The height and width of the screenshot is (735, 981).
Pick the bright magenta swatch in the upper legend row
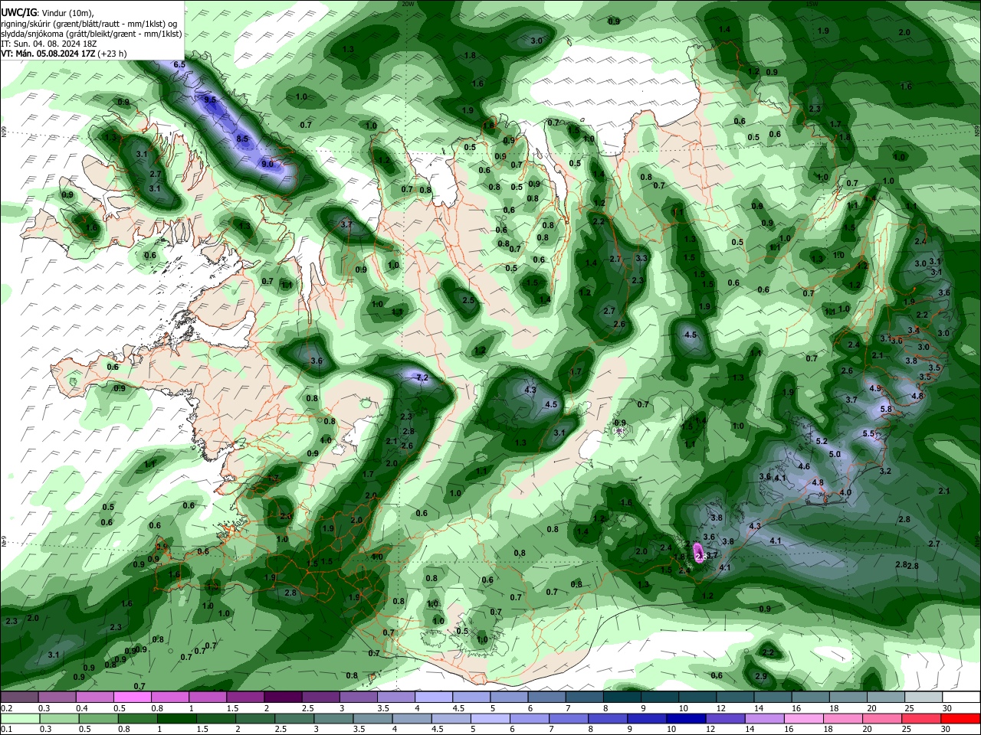tap(131, 697)
